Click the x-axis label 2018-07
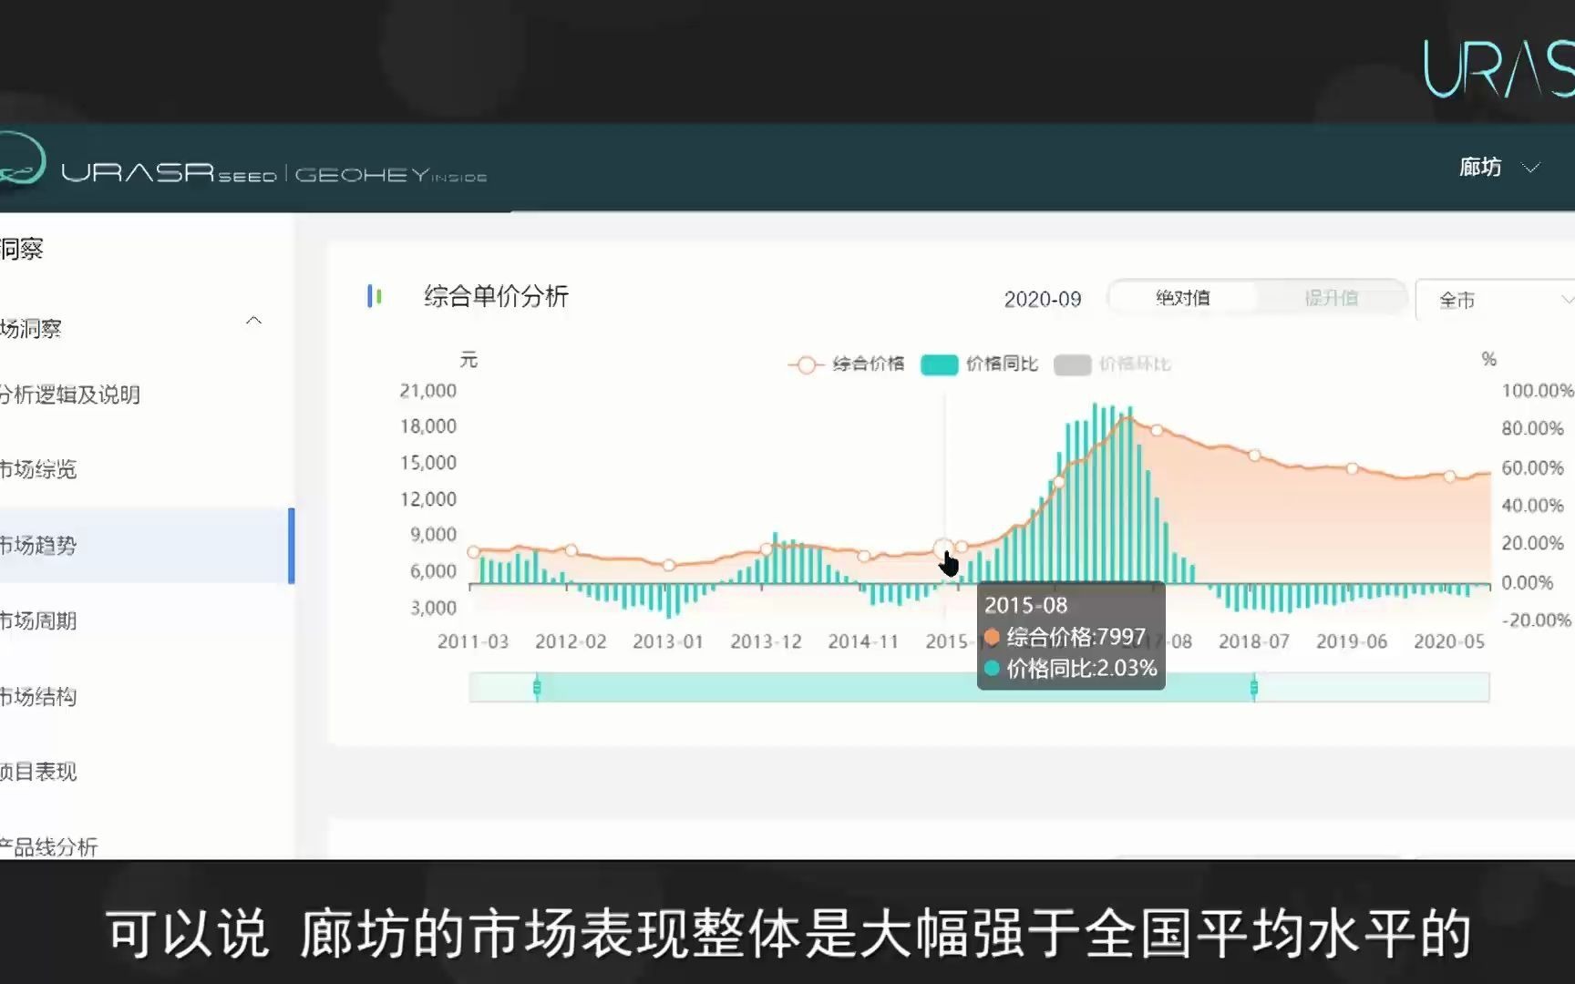This screenshot has height=984, width=1575. tap(1254, 641)
